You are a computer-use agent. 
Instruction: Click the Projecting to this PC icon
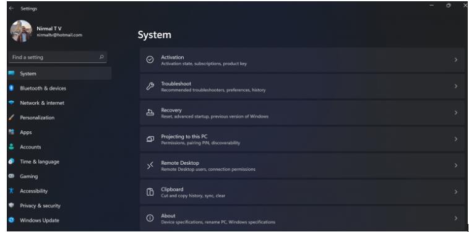(x=150, y=139)
